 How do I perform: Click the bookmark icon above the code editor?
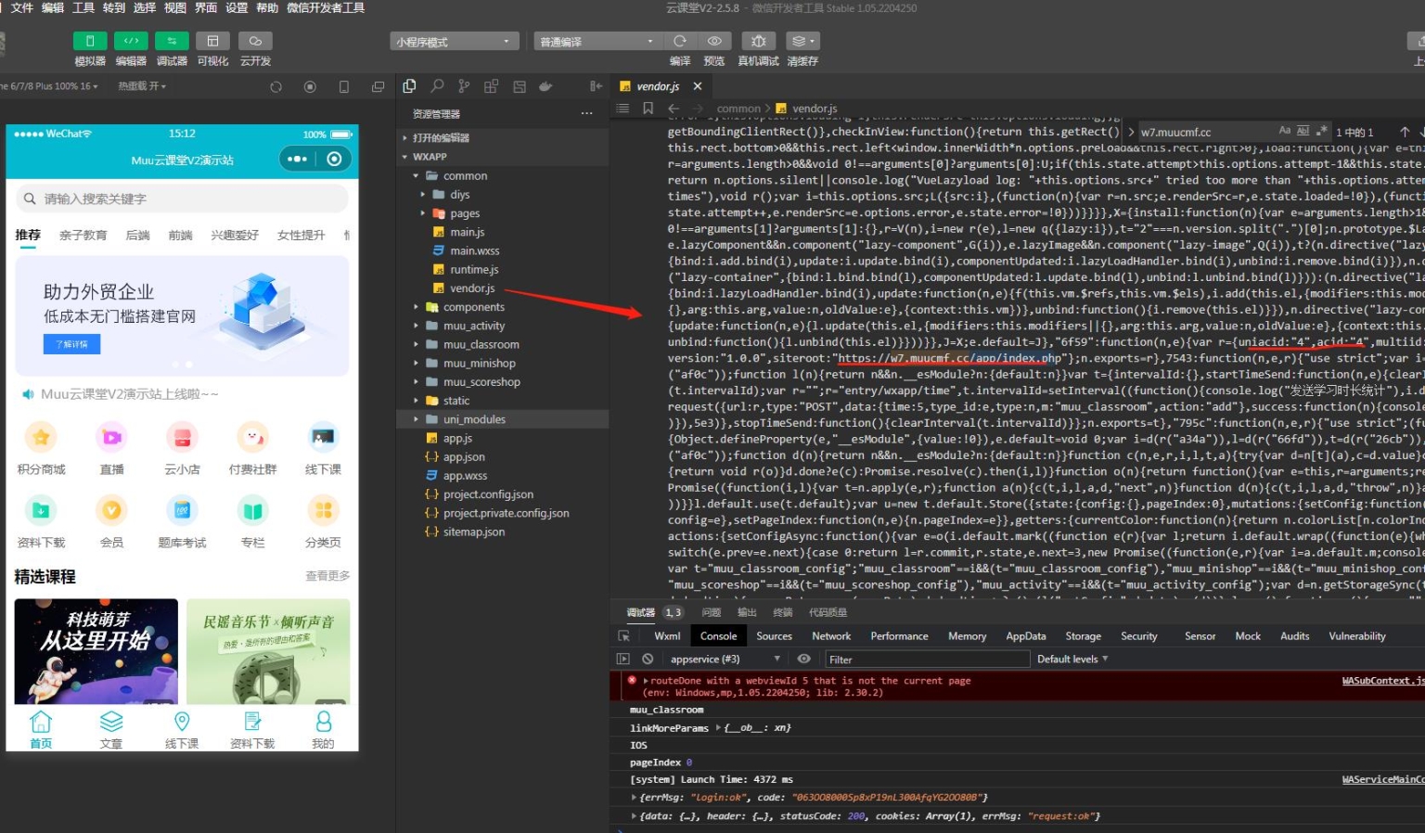point(648,109)
